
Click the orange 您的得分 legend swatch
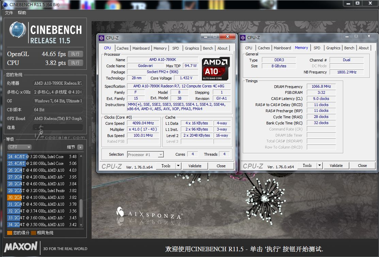click(10, 233)
